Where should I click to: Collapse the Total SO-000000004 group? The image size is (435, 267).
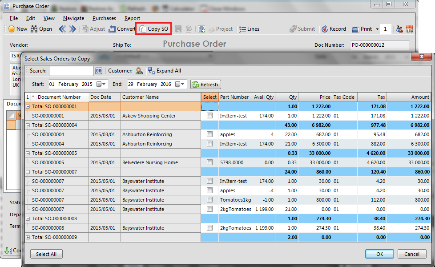[28, 125]
